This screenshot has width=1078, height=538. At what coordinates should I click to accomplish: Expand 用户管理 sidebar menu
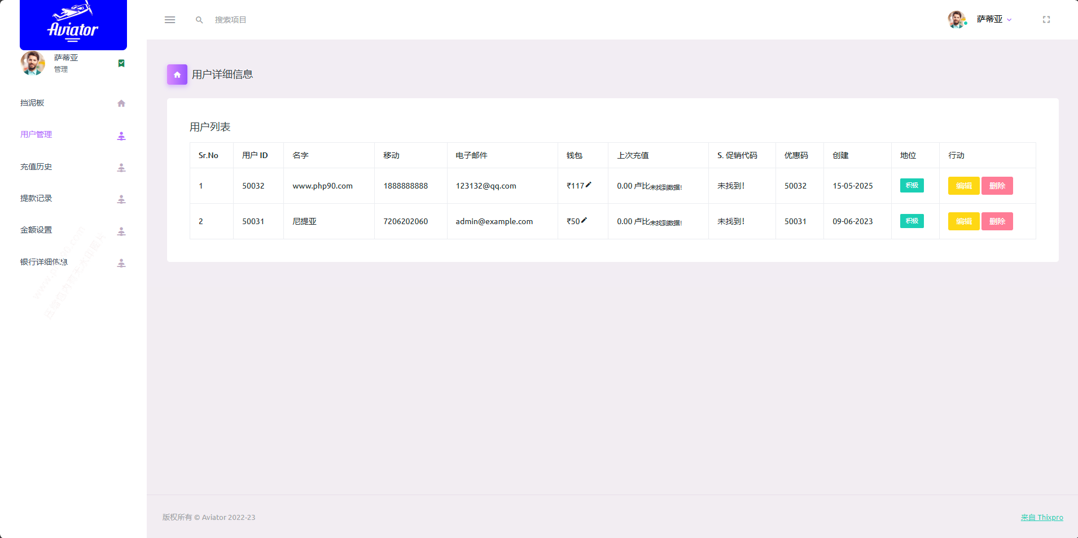36,134
